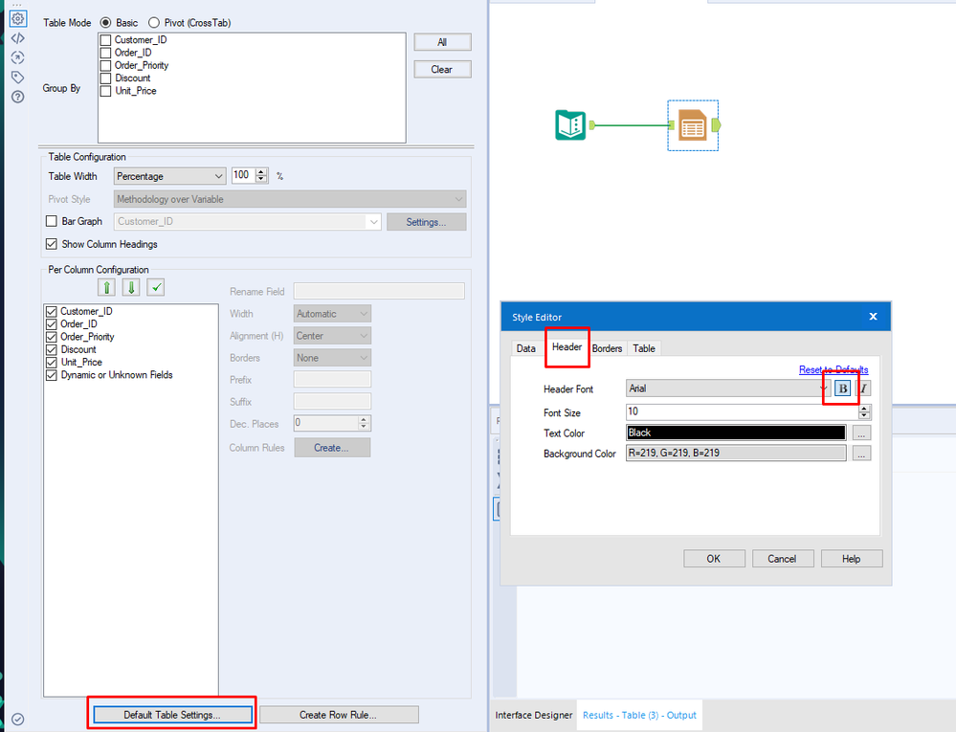This screenshot has height=732, width=956.
Task: Click Font Size stepper arrows
Action: tap(864, 412)
